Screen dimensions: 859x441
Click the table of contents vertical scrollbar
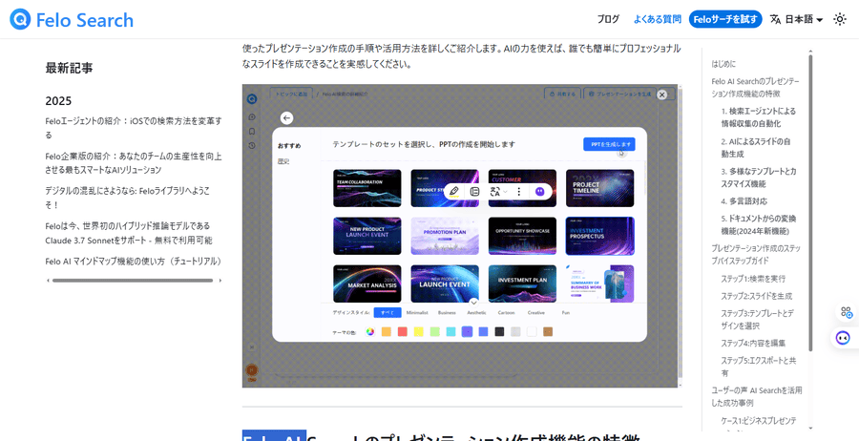coord(810,202)
